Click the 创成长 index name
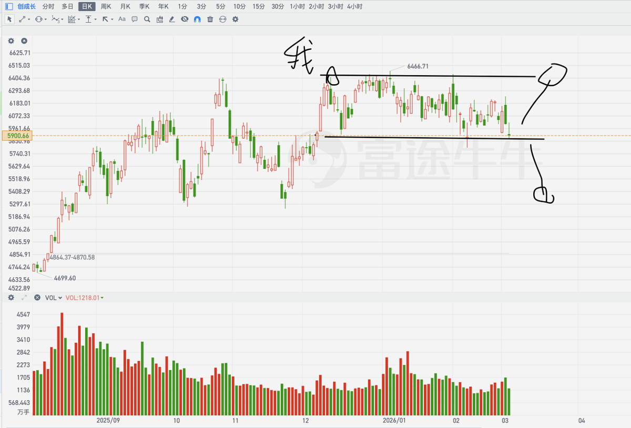The height and width of the screenshot is (428, 631). [27, 6]
